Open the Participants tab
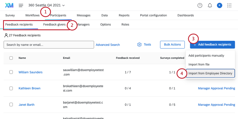 pyautogui.click(x=58, y=15)
